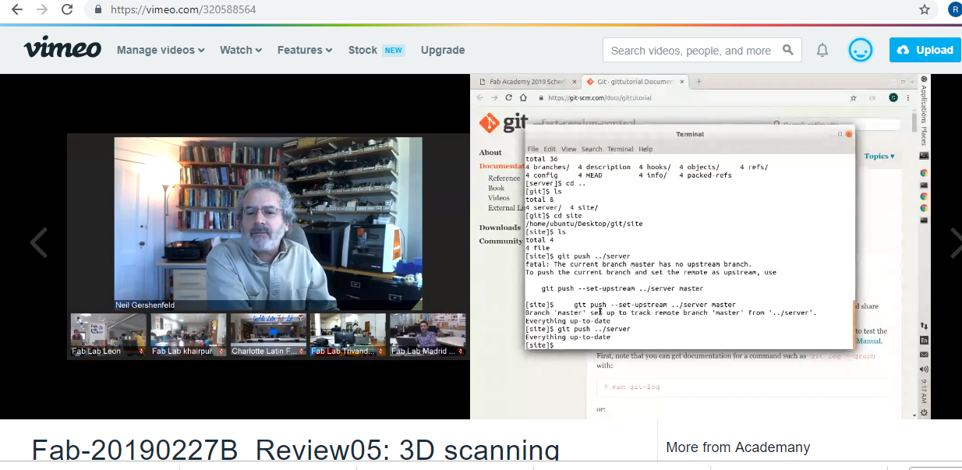Select the Fab Lab khairpur participant thumbnail
Image resolution: width=962 pixels, height=470 pixels.
[188, 334]
